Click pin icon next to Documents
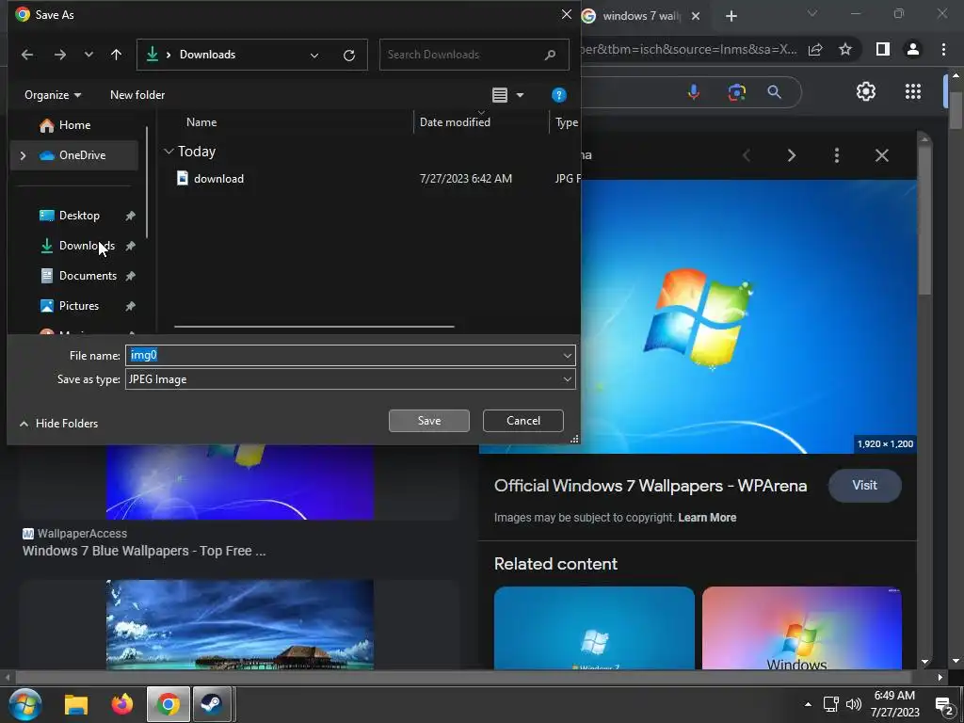 pos(130,276)
